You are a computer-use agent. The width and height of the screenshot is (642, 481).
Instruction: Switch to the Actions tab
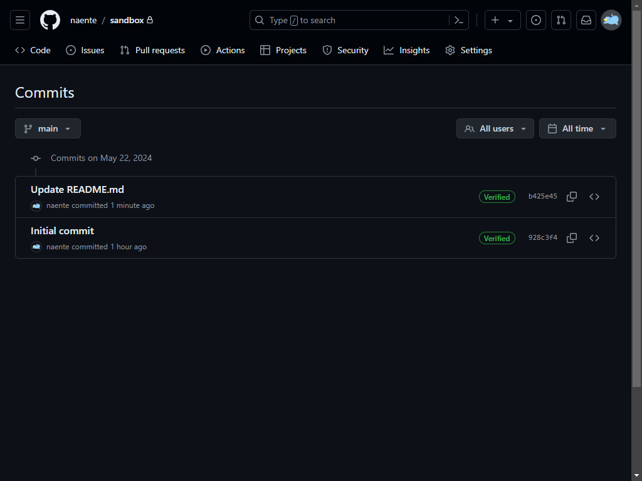click(223, 50)
